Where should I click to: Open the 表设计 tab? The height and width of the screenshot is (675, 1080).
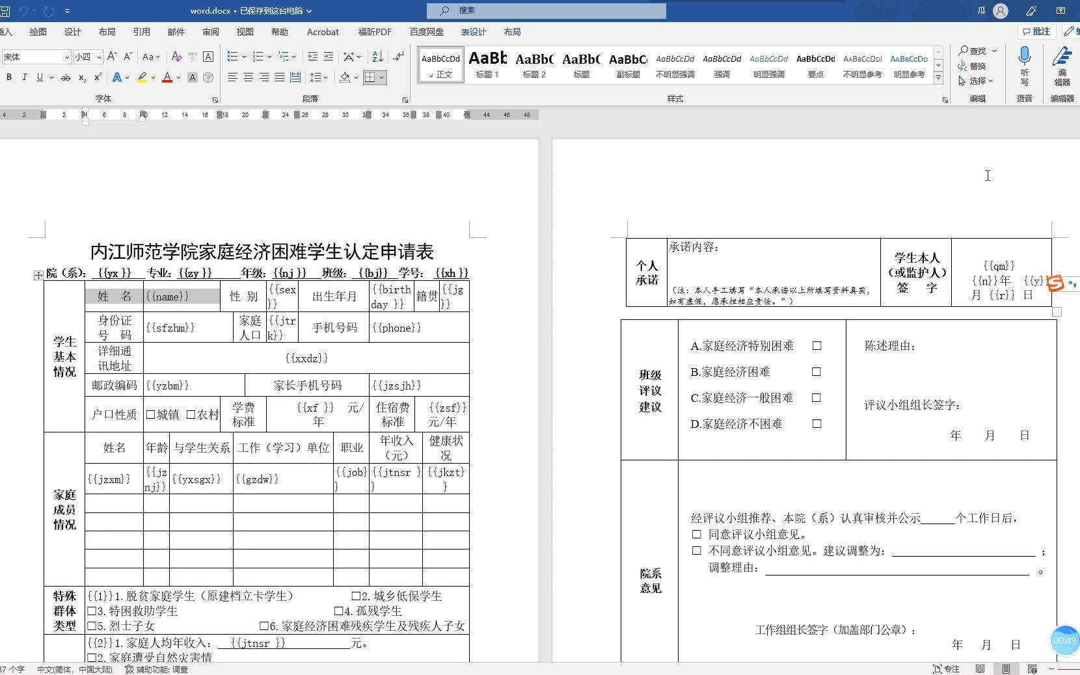474,32
